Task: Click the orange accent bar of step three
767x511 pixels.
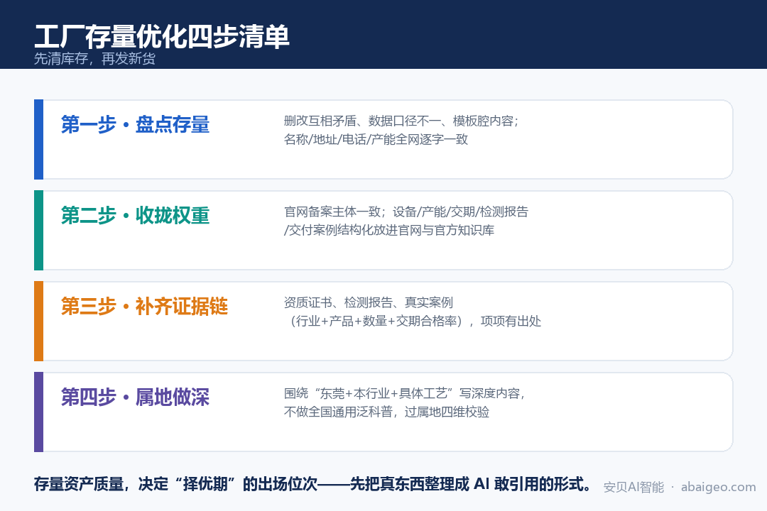Action: (38, 321)
